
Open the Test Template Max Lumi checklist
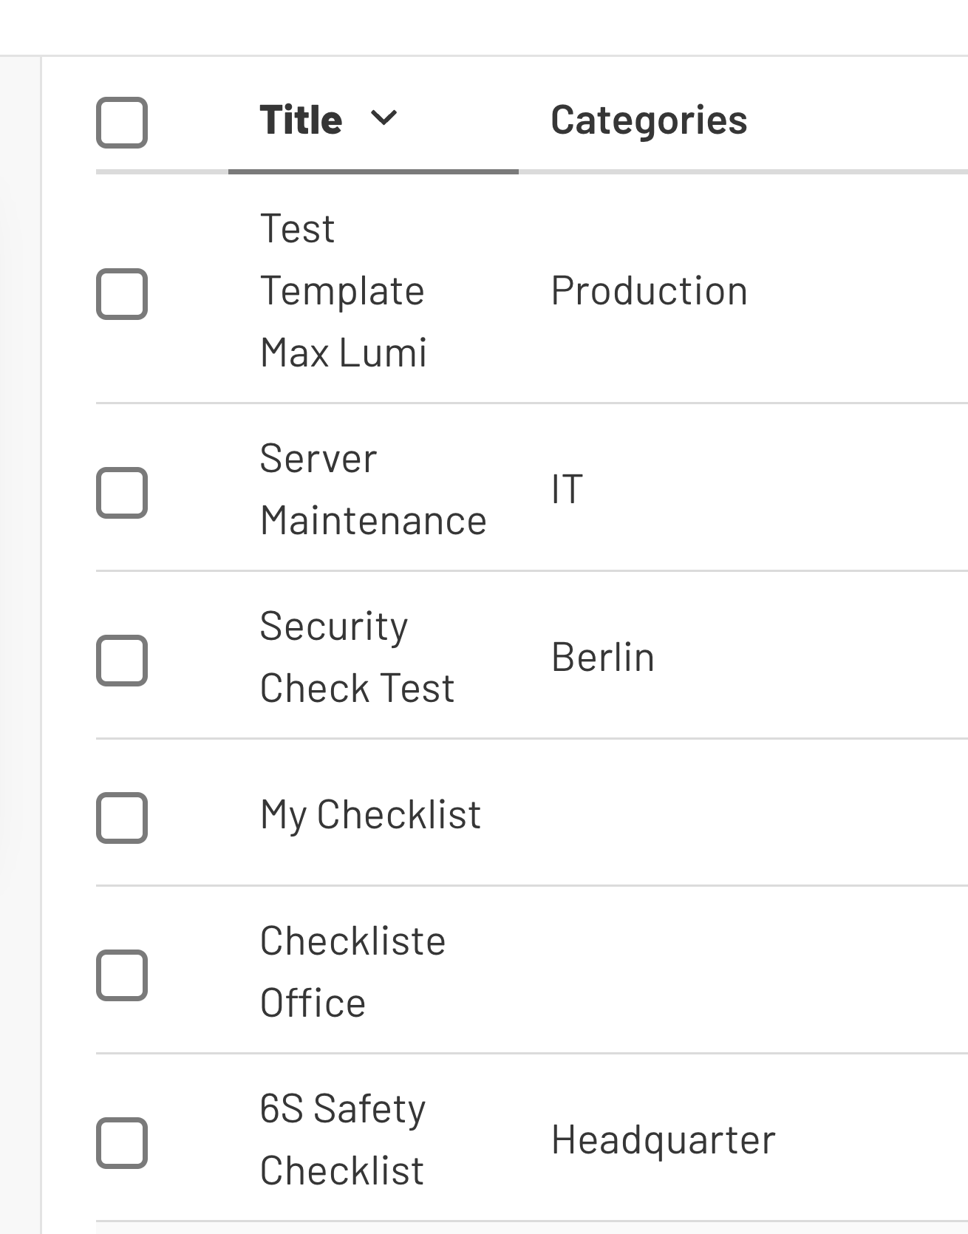[x=344, y=290]
